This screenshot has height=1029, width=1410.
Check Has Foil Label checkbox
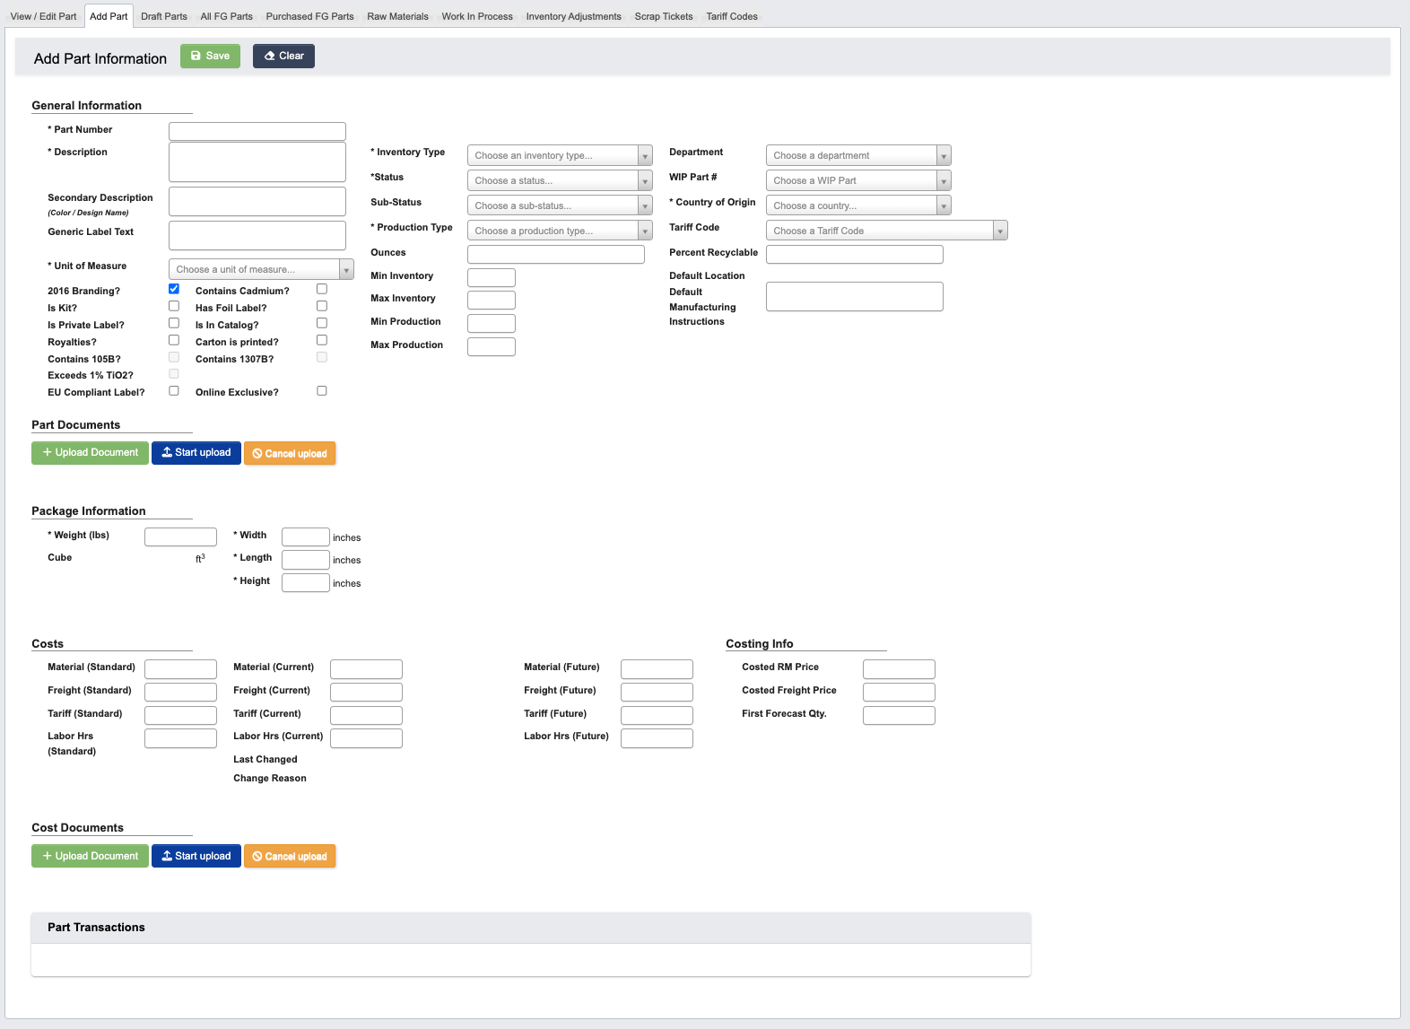[322, 306]
